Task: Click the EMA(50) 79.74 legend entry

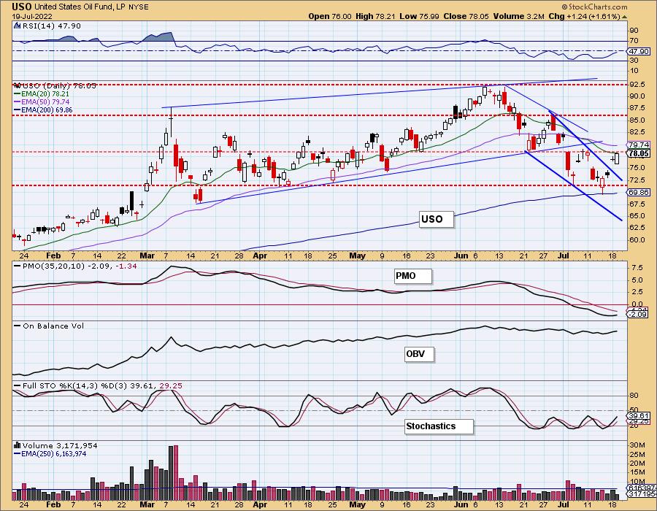Action: pos(42,101)
